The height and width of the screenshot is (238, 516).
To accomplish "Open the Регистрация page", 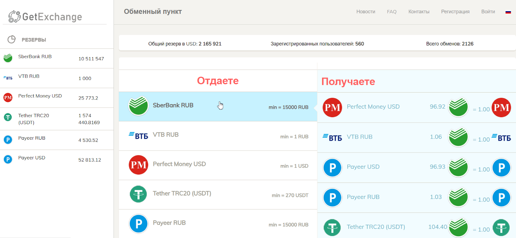I will tap(455, 12).
